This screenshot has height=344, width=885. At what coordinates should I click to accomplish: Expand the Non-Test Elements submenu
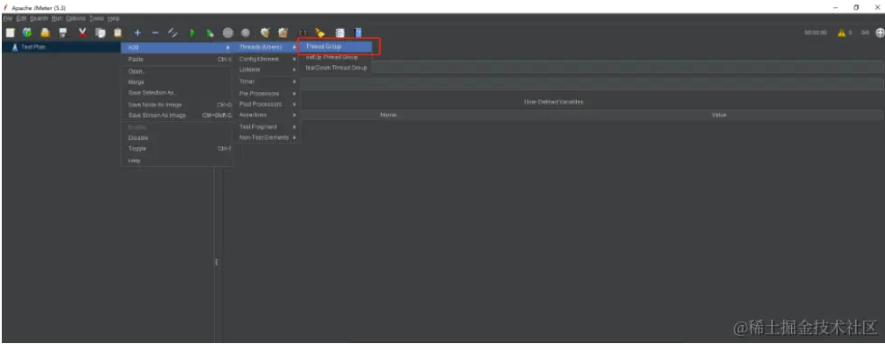tap(267, 137)
